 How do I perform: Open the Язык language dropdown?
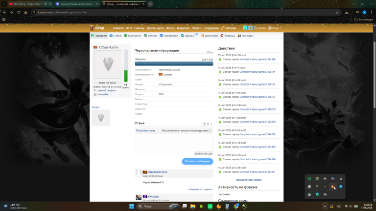[275, 28]
